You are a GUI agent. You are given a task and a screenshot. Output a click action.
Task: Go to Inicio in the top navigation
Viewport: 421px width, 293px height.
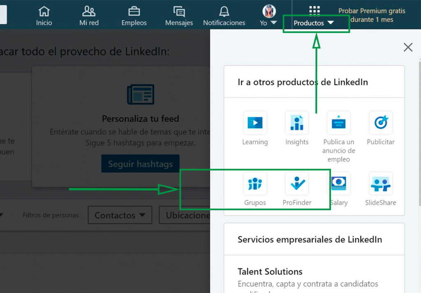pos(44,14)
